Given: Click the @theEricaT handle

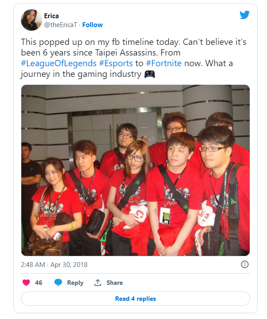Looking at the screenshot, I should pos(60,25).
